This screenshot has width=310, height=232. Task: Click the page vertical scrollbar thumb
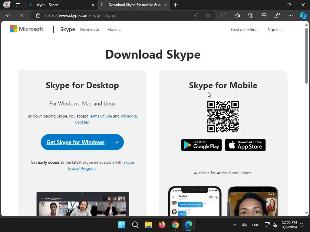[306, 56]
